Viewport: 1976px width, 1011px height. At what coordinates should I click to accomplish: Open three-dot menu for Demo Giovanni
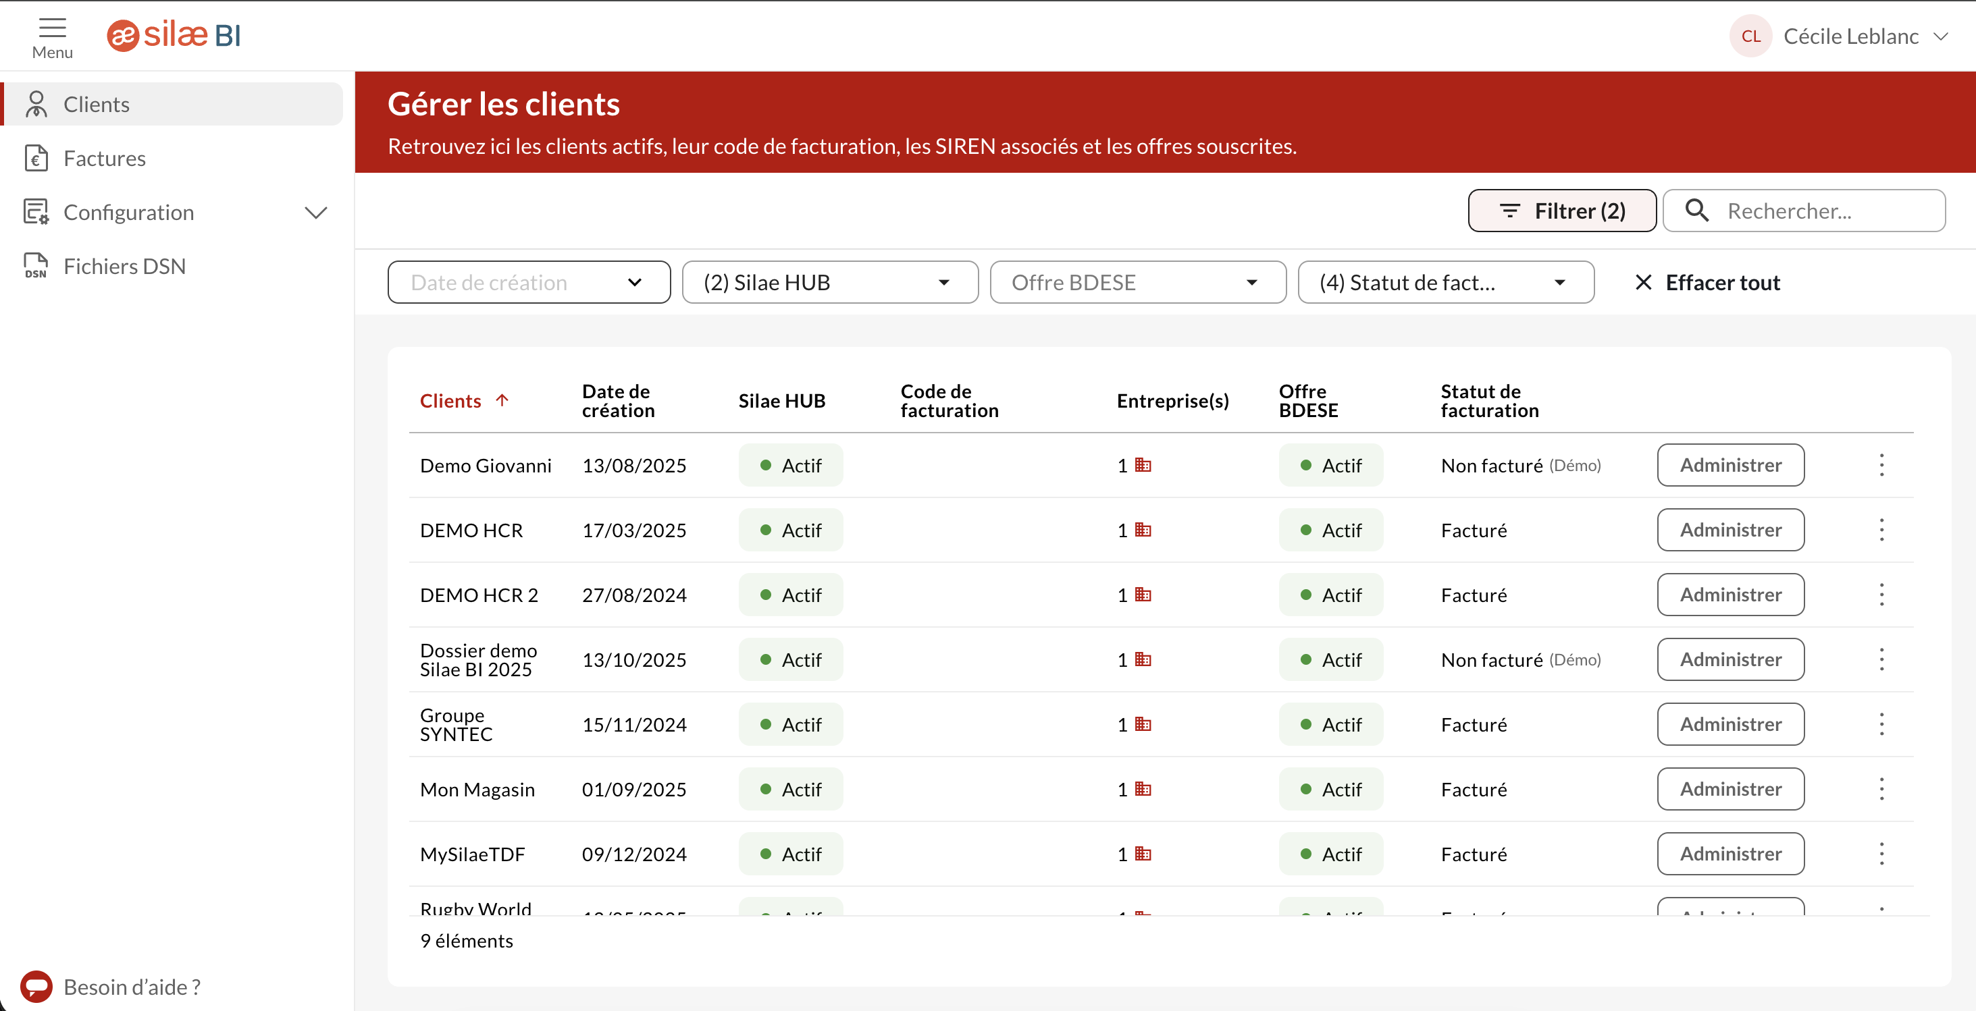[x=1881, y=465]
